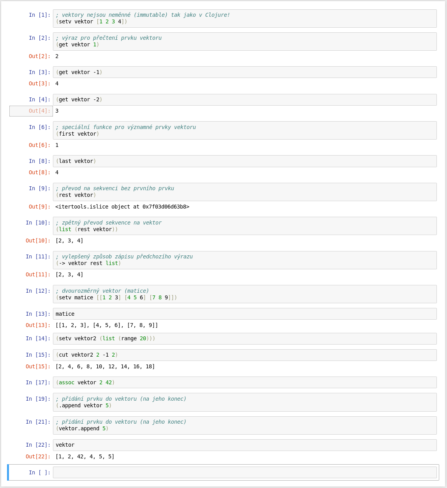Select the In [13] cell containing matice
The image size is (447, 488).
(x=245, y=314)
